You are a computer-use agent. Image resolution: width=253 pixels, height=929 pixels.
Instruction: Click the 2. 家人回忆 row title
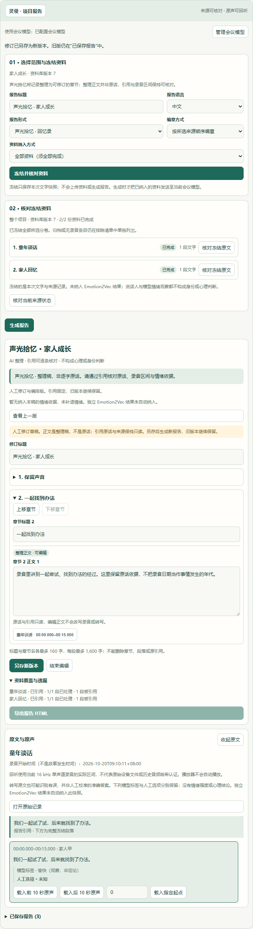click(25, 270)
